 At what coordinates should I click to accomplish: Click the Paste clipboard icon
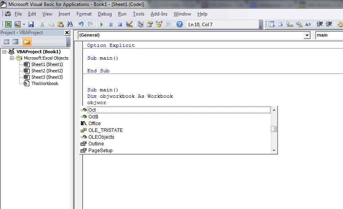pos(60,24)
